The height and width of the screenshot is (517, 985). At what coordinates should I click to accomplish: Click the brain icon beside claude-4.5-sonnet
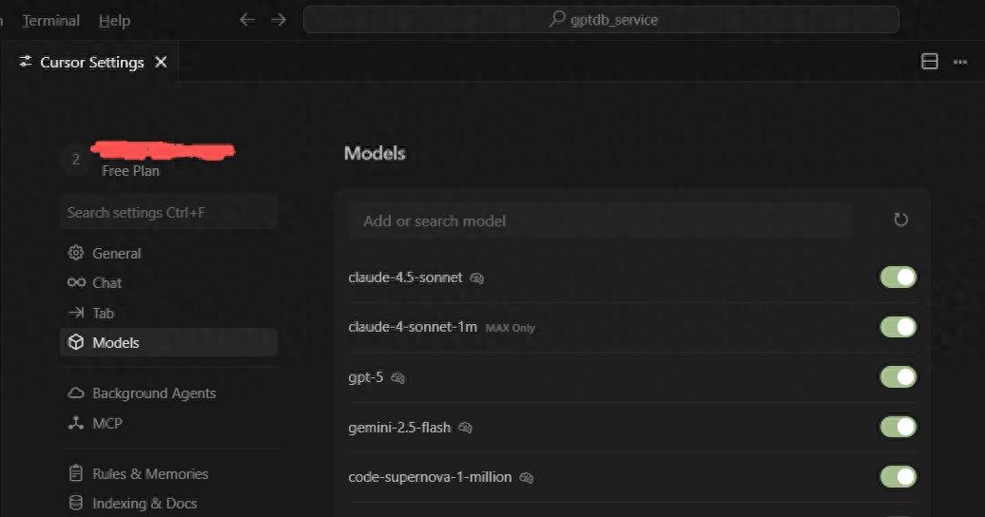pyautogui.click(x=477, y=278)
